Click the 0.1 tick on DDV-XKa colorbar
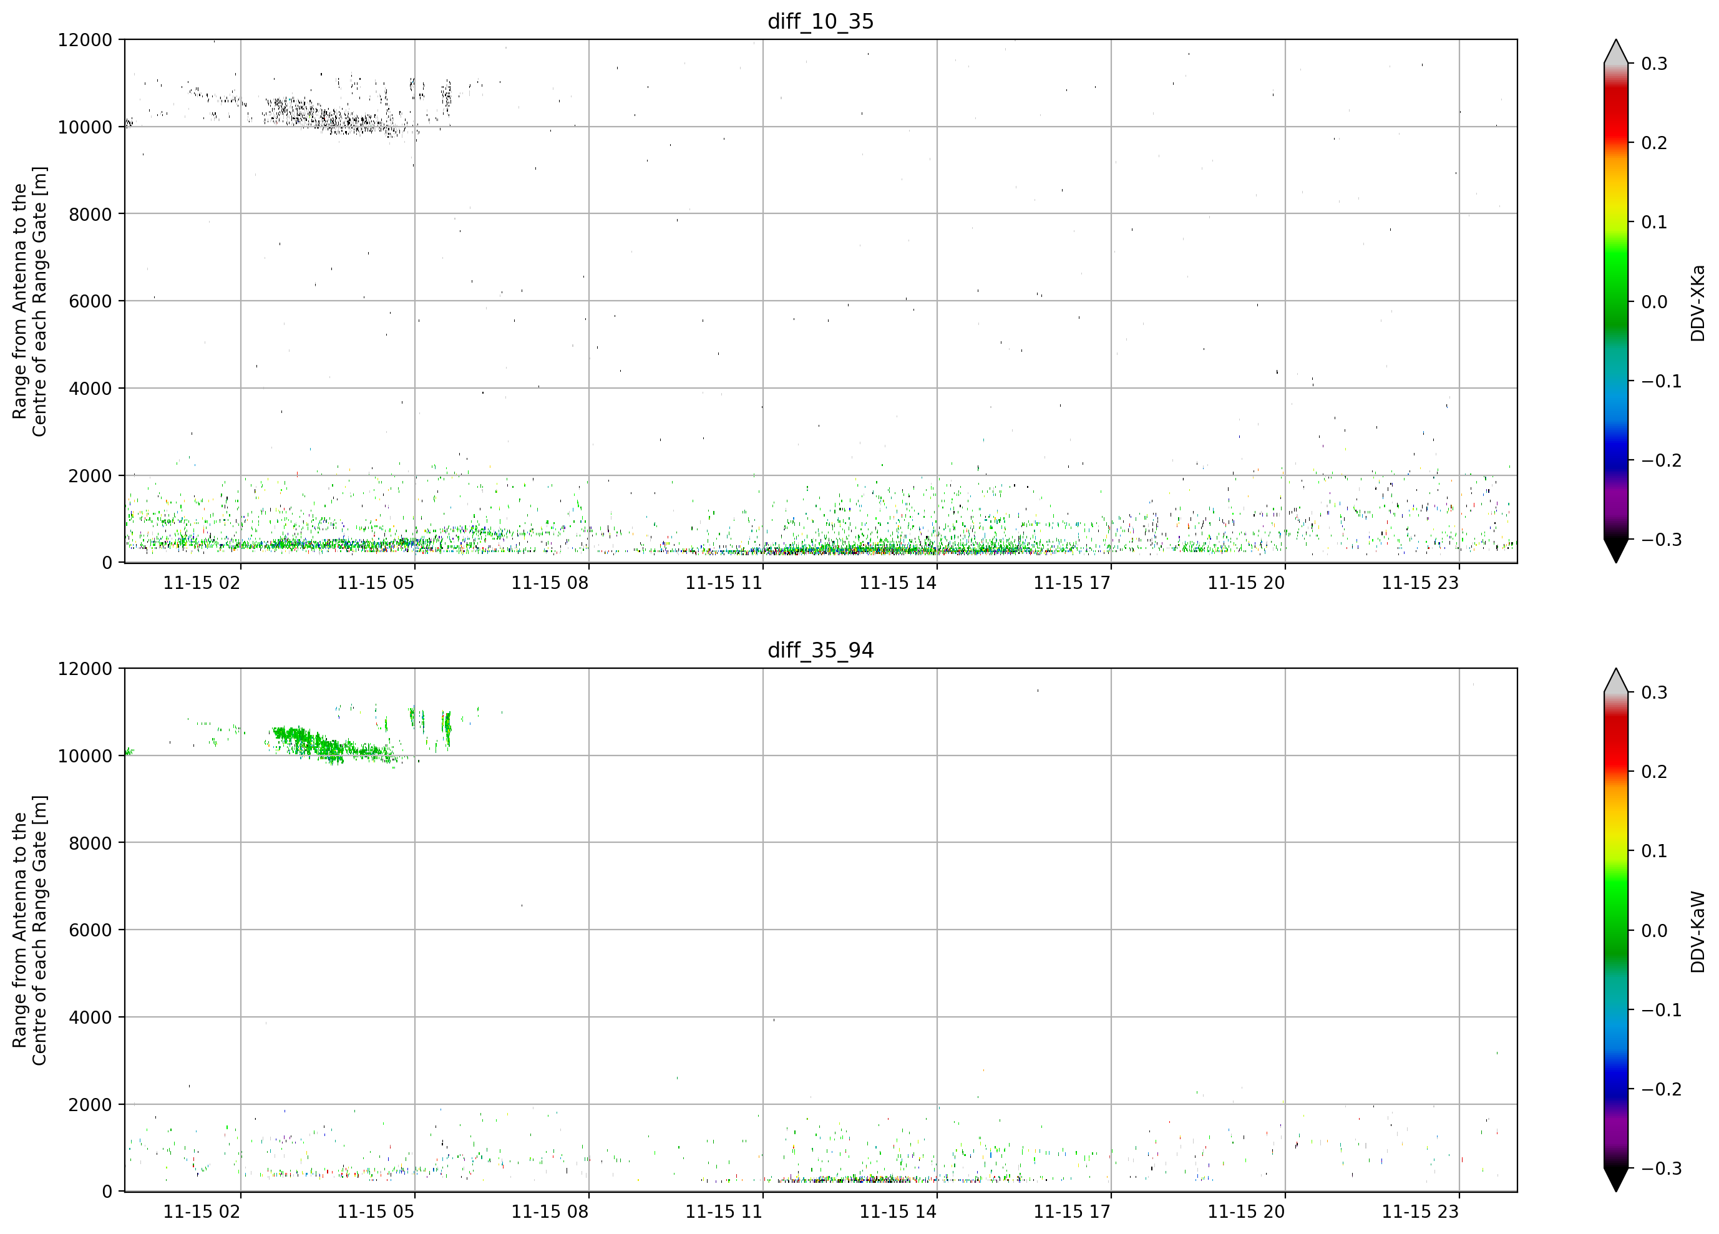The width and height of the screenshot is (1719, 1234). coord(1655,222)
